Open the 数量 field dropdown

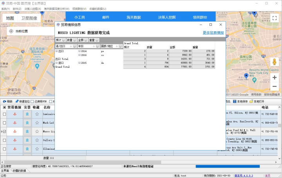tap(75, 40)
